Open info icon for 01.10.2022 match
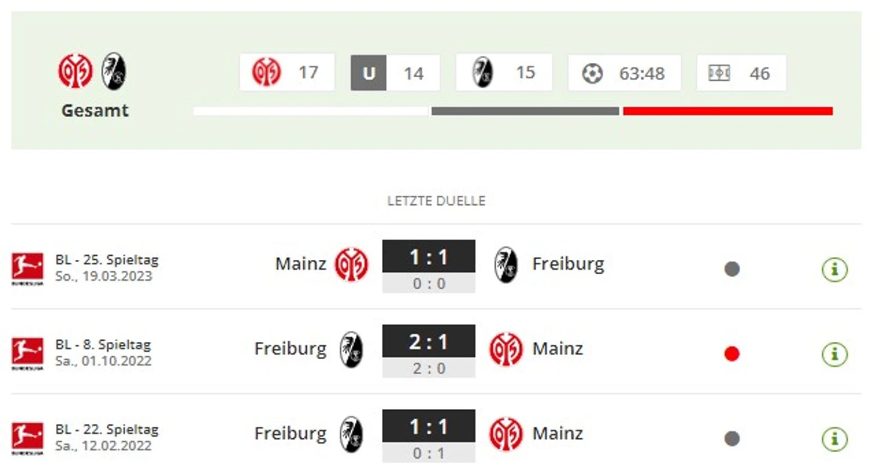Screen dimensions: 875x476 coord(834,354)
